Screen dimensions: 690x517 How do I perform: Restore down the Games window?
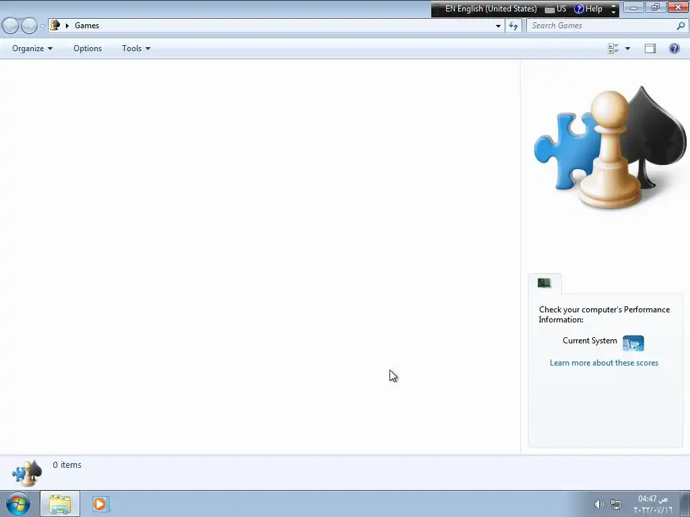point(656,7)
